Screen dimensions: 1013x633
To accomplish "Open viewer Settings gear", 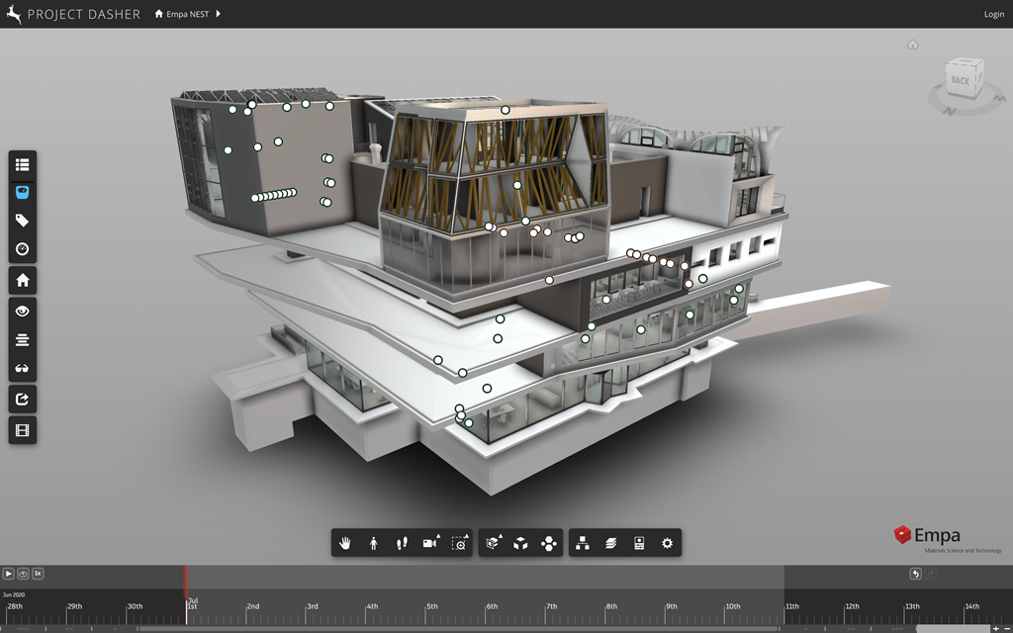I will 667,543.
